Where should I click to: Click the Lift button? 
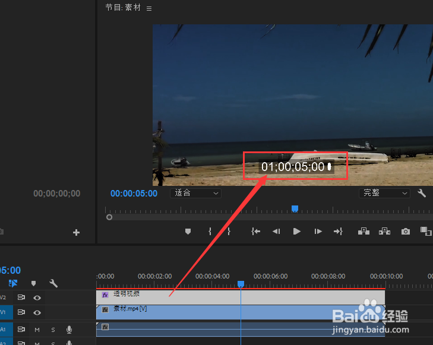click(x=364, y=232)
